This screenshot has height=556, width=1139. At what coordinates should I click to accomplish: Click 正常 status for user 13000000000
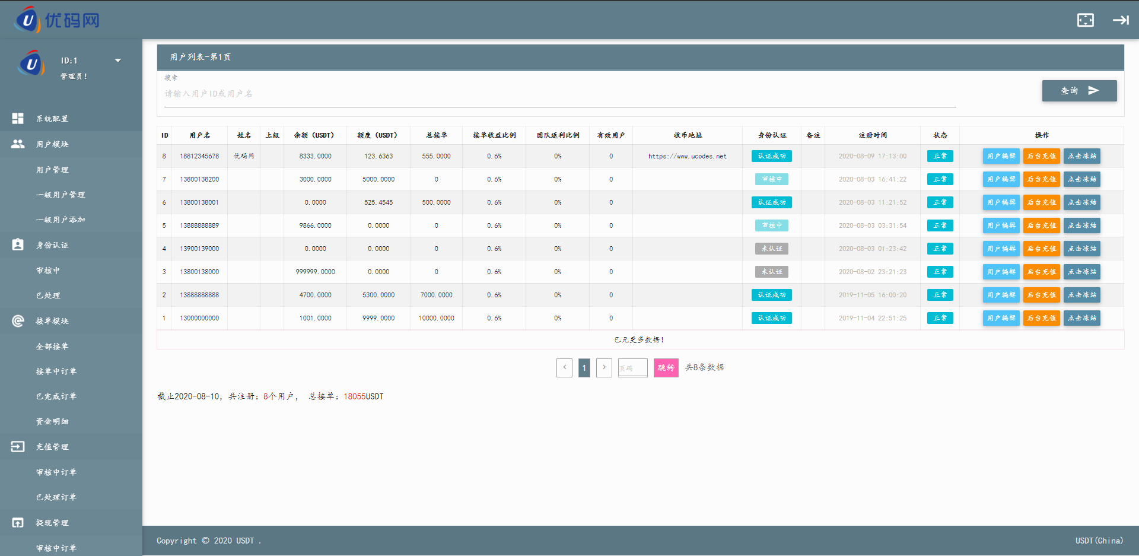940,318
